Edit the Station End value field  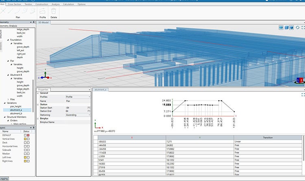click(x=76, y=111)
